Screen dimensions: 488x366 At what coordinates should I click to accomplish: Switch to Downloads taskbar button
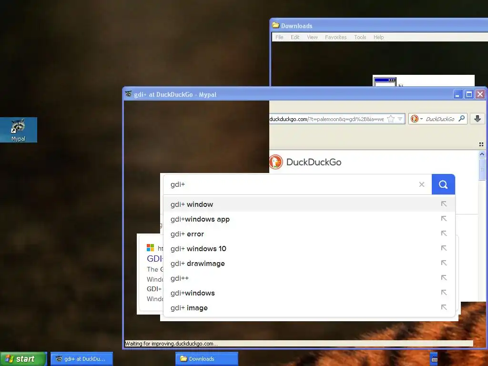point(207,359)
